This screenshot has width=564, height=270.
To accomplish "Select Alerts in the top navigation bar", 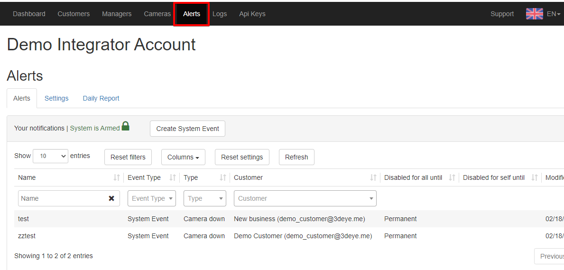I will (x=191, y=14).
